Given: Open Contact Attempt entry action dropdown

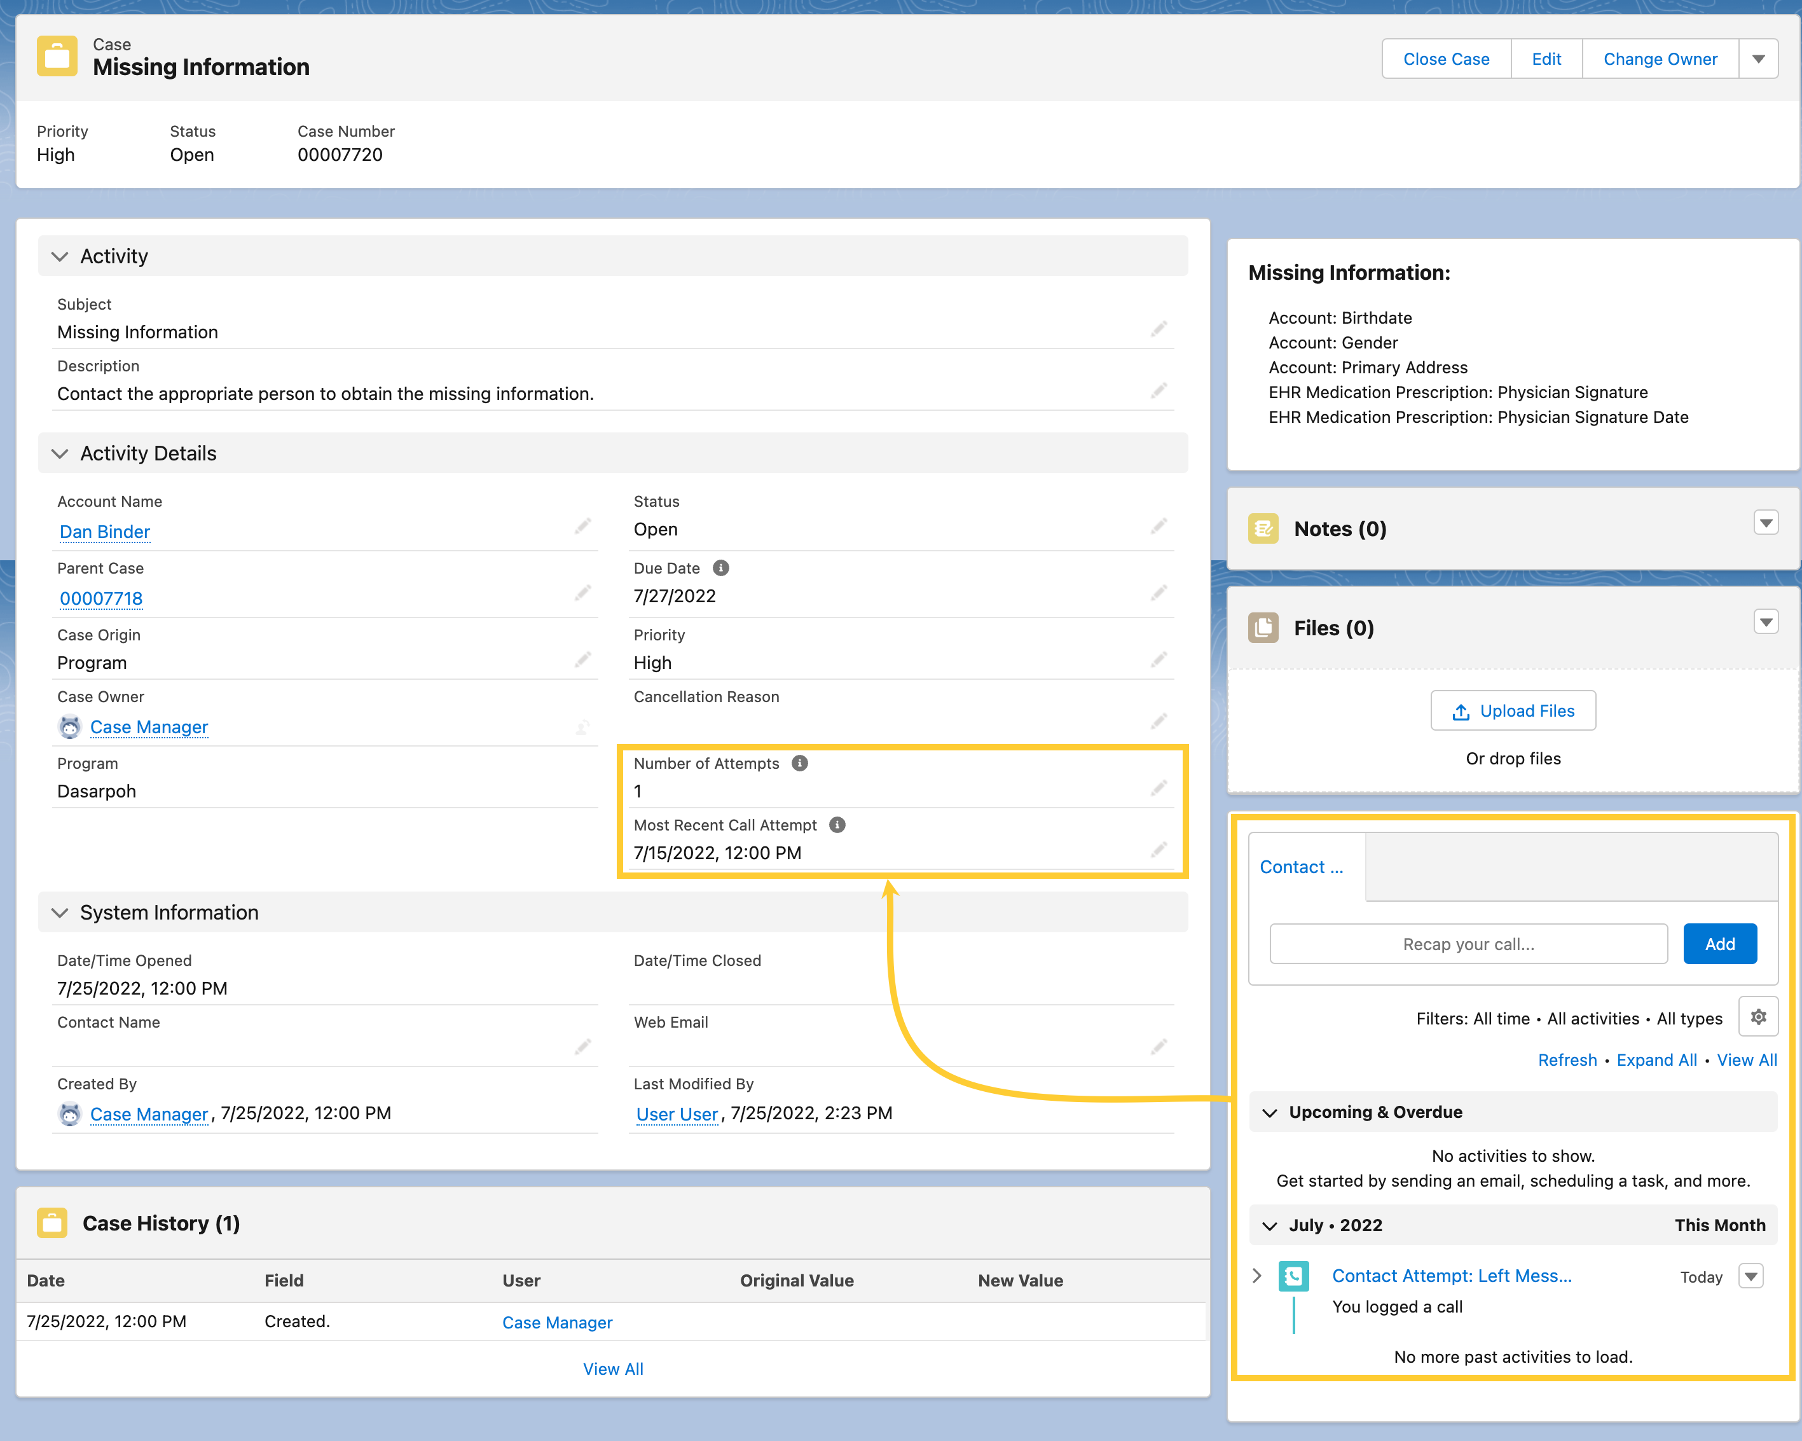Looking at the screenshot, I should pos(1751,1276).
